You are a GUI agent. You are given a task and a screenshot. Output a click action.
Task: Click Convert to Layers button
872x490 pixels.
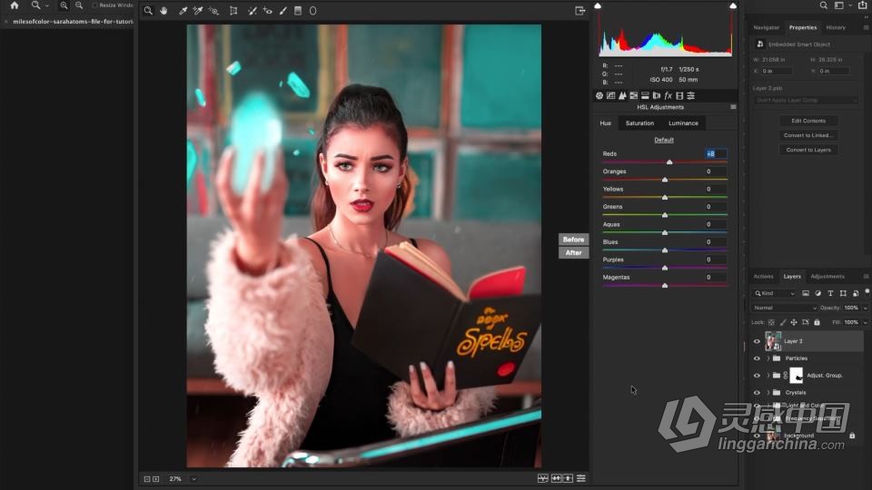(x=808, y=150)
